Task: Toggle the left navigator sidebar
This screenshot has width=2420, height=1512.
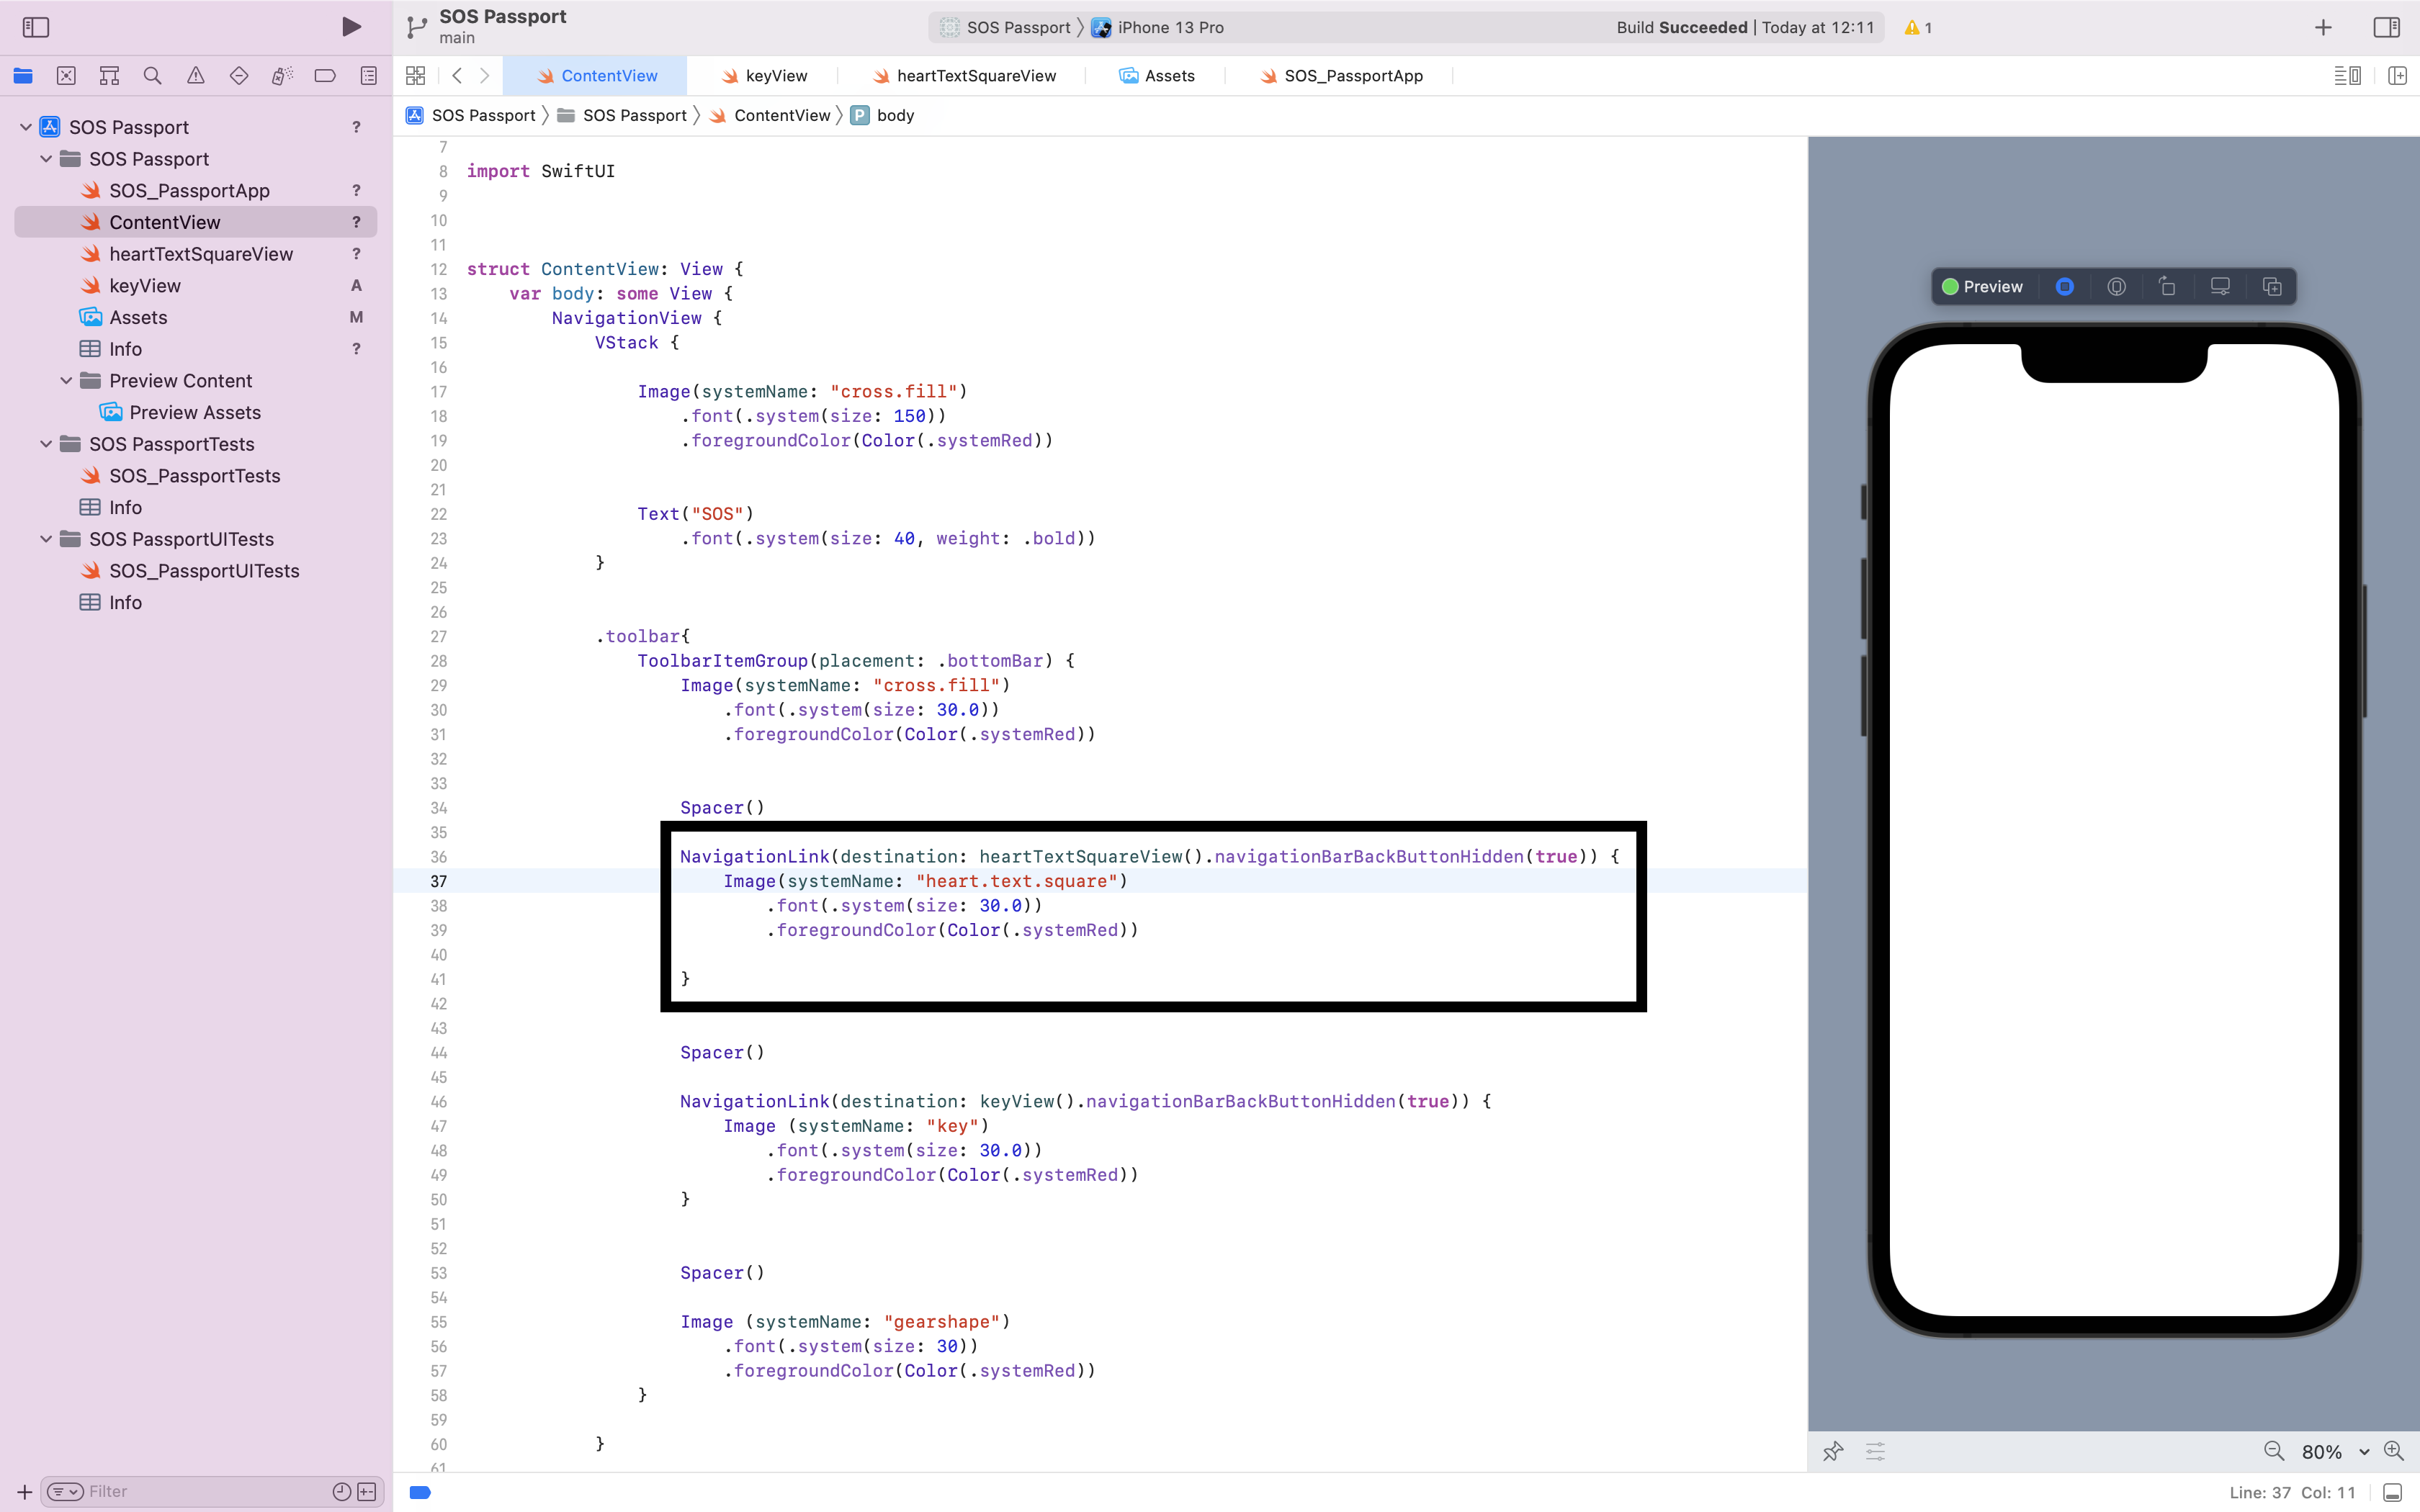Action: pyautogui.click(x=36, y=27)
